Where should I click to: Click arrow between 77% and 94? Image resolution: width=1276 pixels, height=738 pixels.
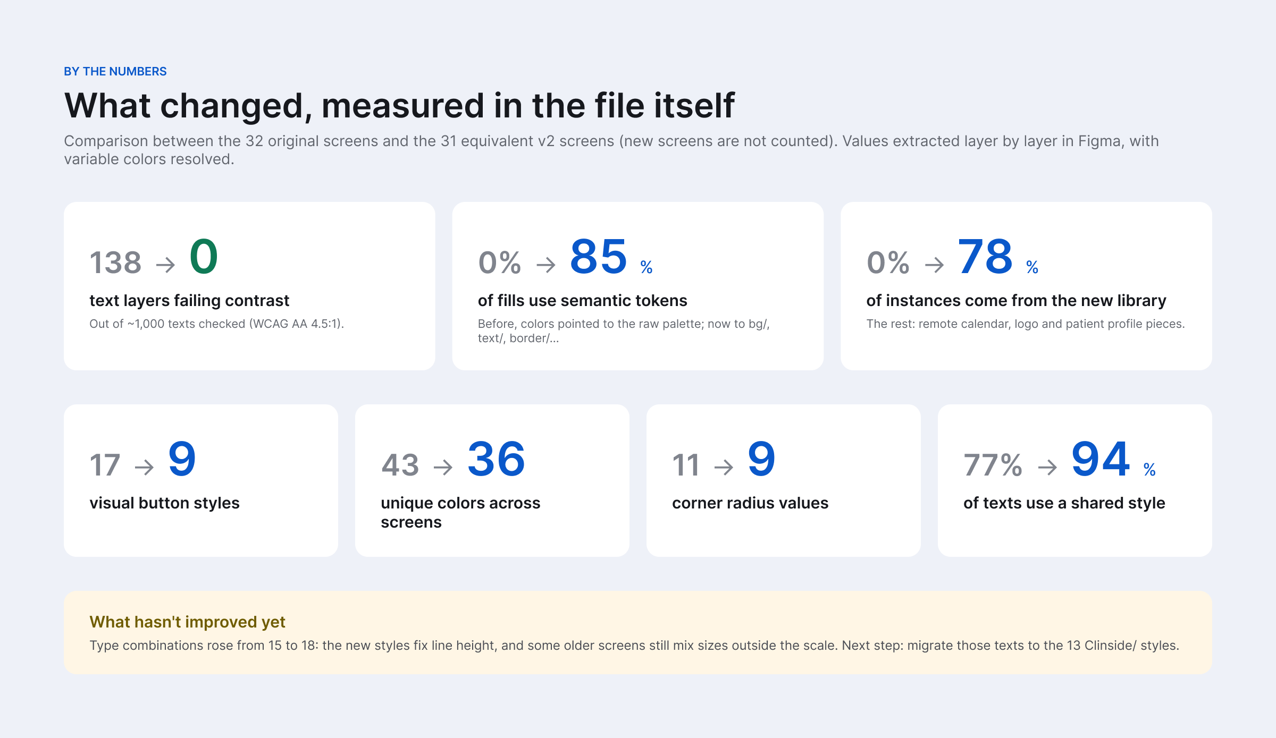[x=1047, y=468]
